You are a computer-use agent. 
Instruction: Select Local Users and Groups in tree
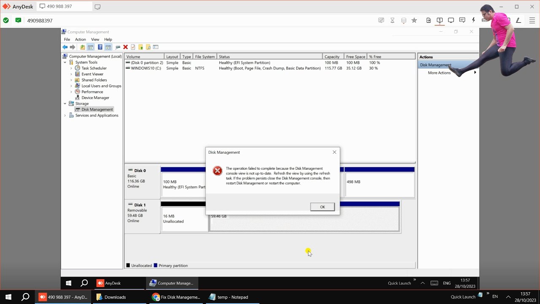101,86
